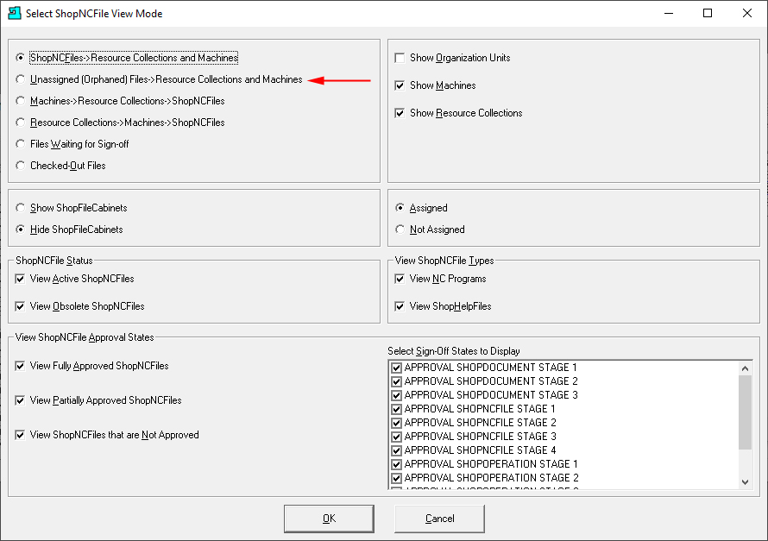Close the Select ShopNCFile View Mode dialog

point(747,13)
